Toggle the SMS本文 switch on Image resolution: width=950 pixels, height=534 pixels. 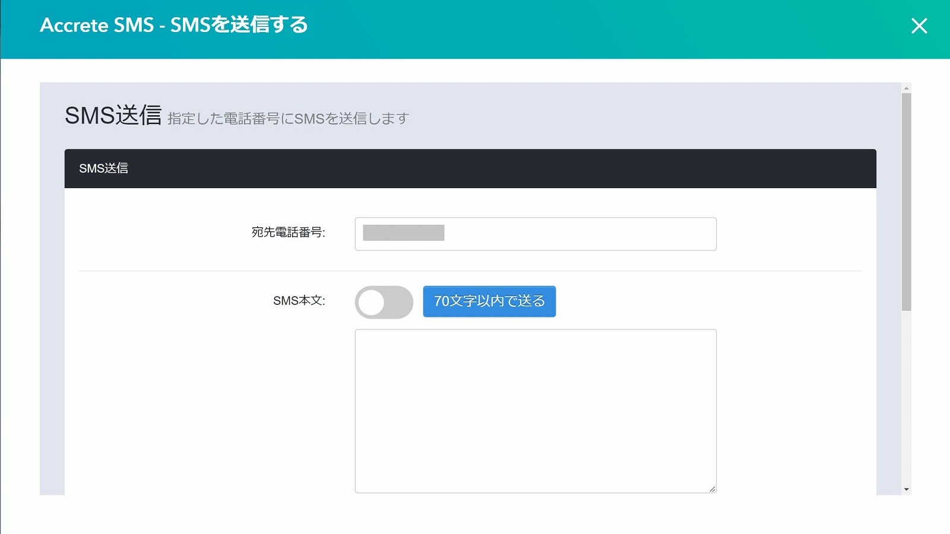tap(384, 302)
